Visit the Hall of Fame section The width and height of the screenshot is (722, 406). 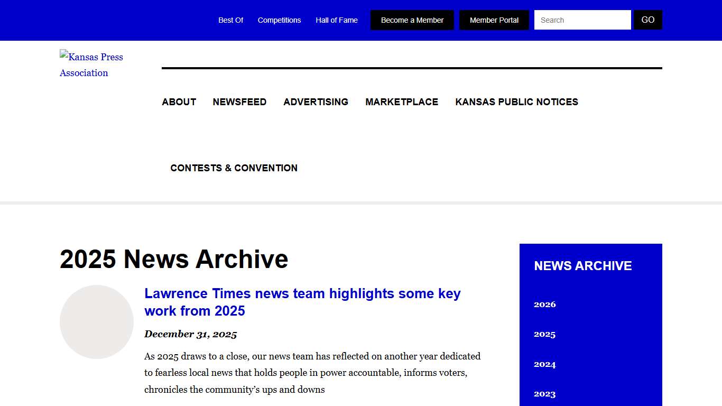click(336, 20)
